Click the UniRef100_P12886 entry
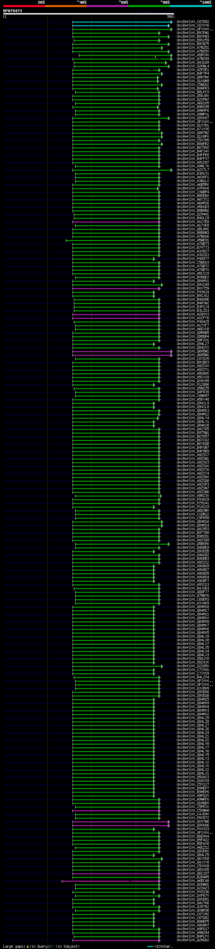The height and width of the screenshot is (949, 215). [193, 384]
